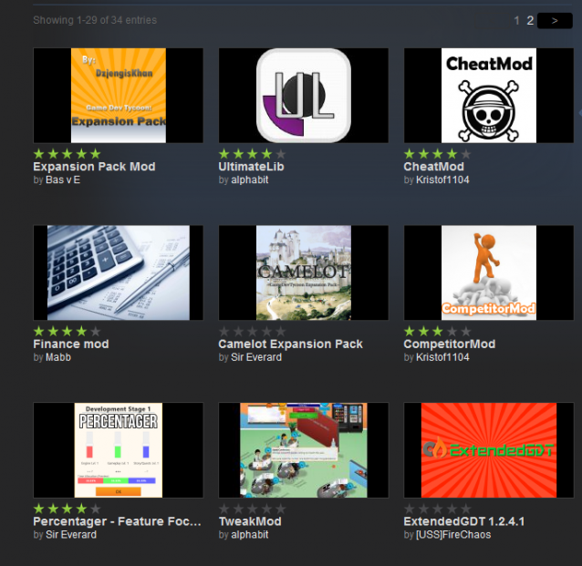Open the Finance mod calculator thumbnail

tap(118, 273)
